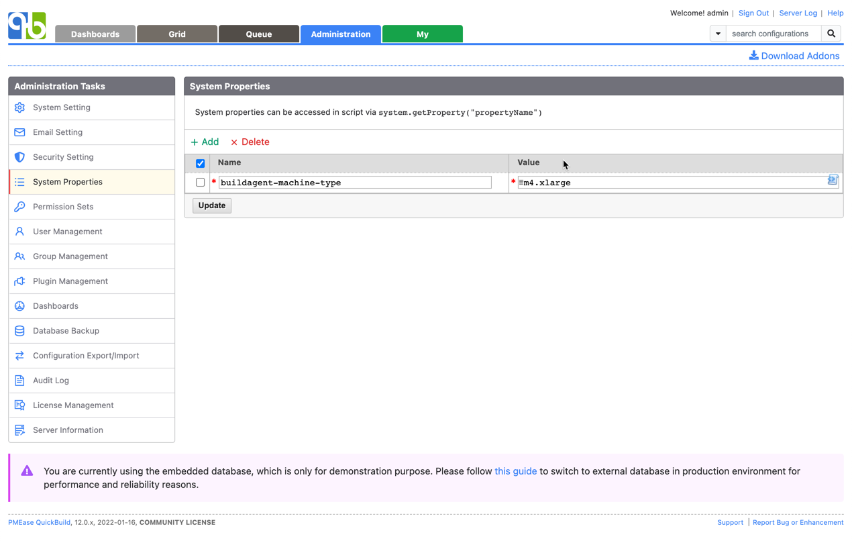Click the Dashboards gauge icon in sidebar
The image size is (852, 543).
pyautogui.click(x=19, y=306)
